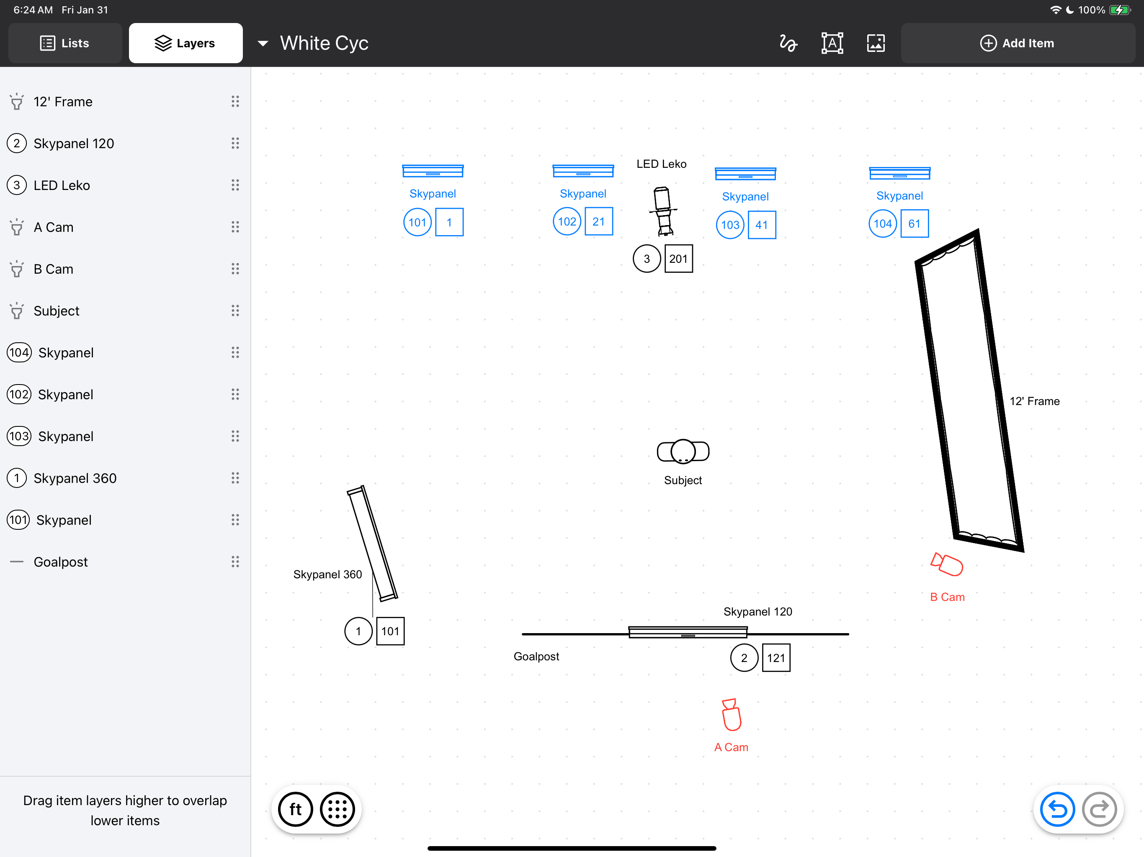
Task: Click the Wi-Fi icon in status bar
Action: tap(1056, 10)
